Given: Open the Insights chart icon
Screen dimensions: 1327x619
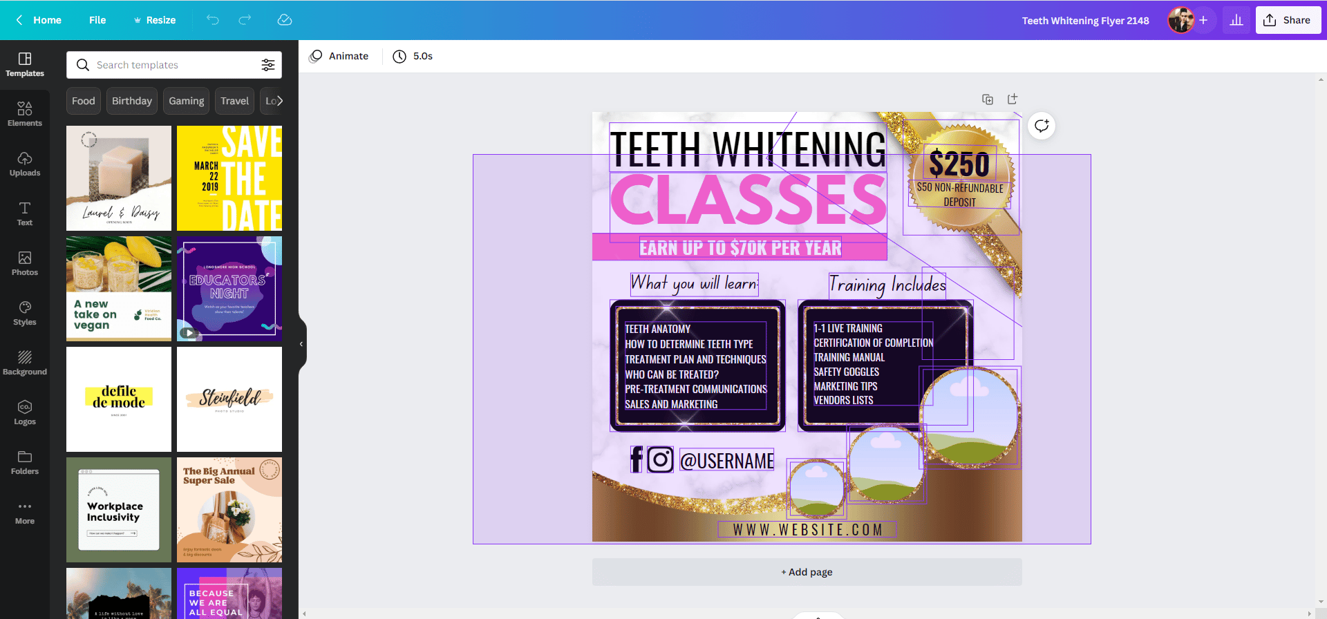Looking at the screenshot, I should pyautogui.click(x=1236, y=20).
